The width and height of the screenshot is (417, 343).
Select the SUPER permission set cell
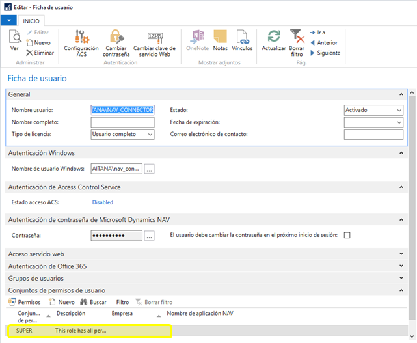24,331
